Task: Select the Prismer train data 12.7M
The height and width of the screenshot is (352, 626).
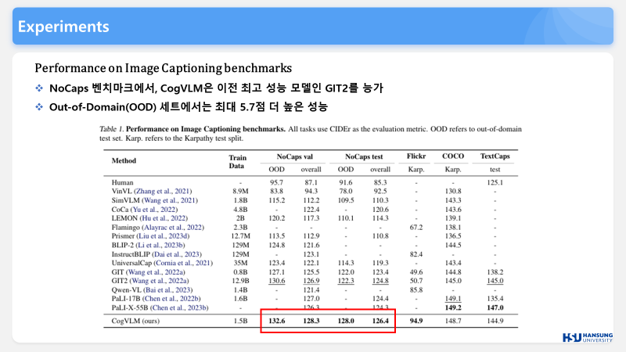Action: click(x=240, y=236)
